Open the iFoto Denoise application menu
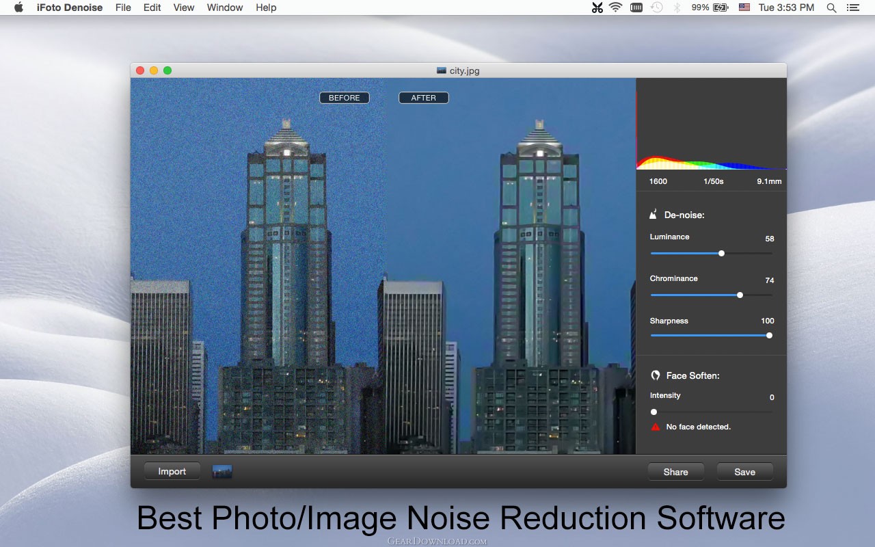The image size is (875, 547). click(x=70, y=8)
